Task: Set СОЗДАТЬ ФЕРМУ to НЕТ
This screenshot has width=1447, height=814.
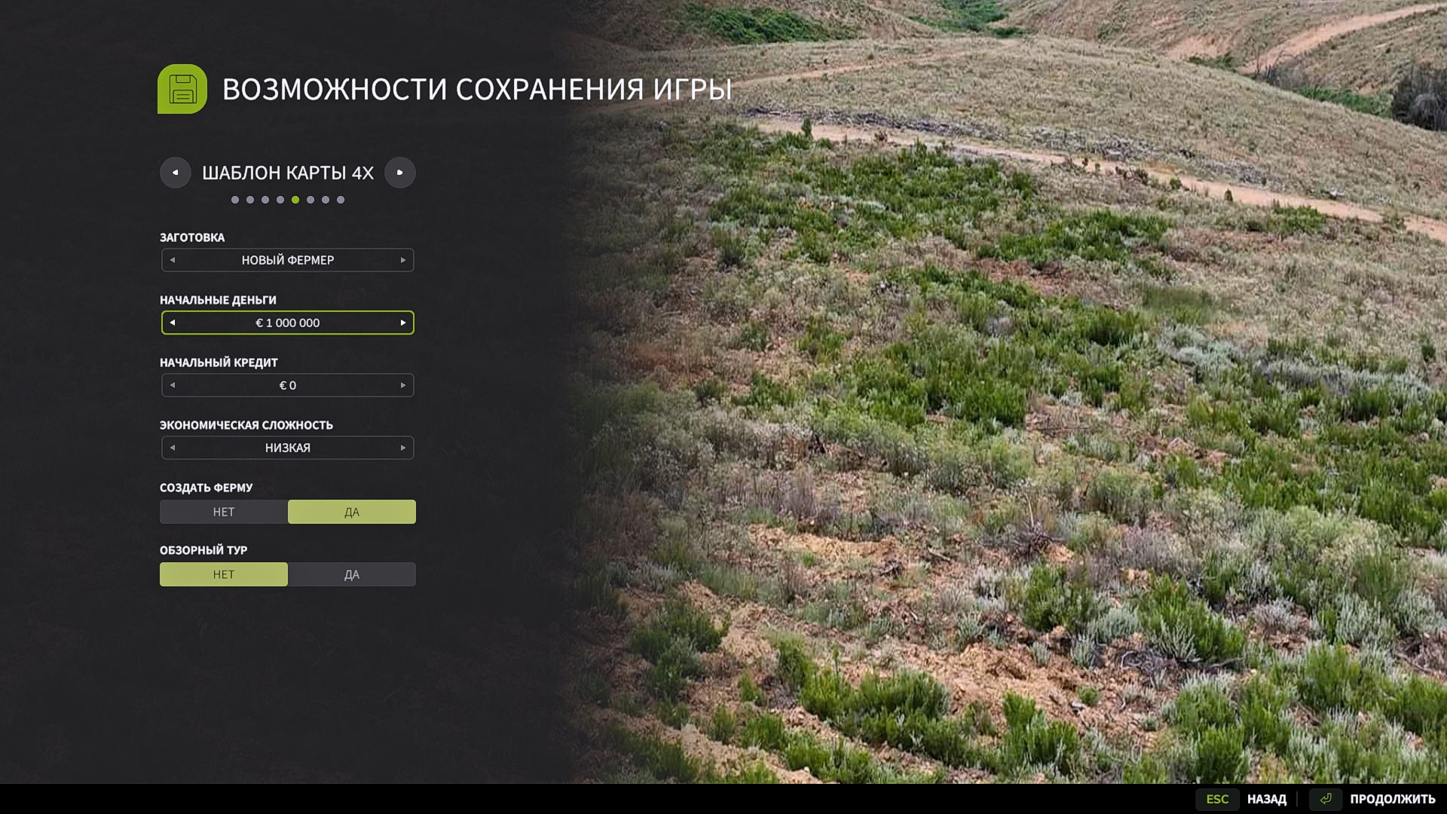Action: 224,512
